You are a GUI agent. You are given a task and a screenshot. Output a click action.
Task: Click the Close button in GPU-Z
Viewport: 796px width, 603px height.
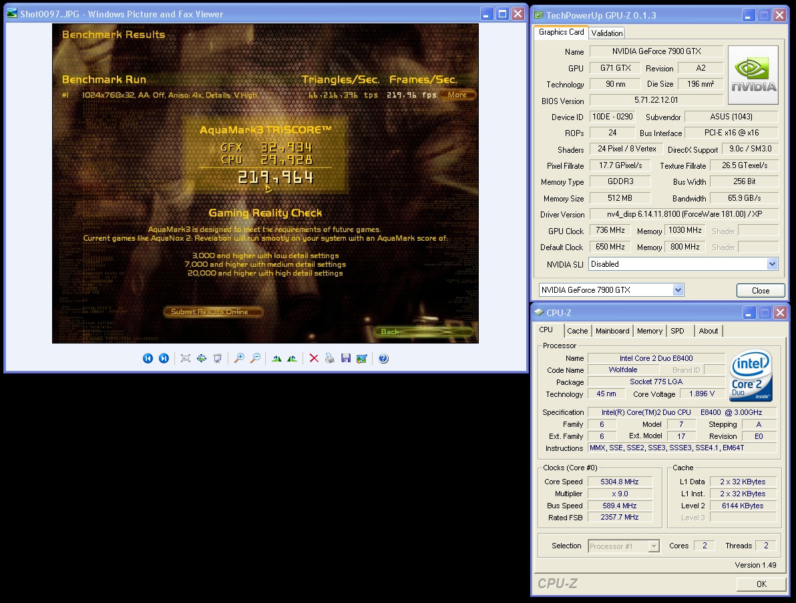(761, 291)
